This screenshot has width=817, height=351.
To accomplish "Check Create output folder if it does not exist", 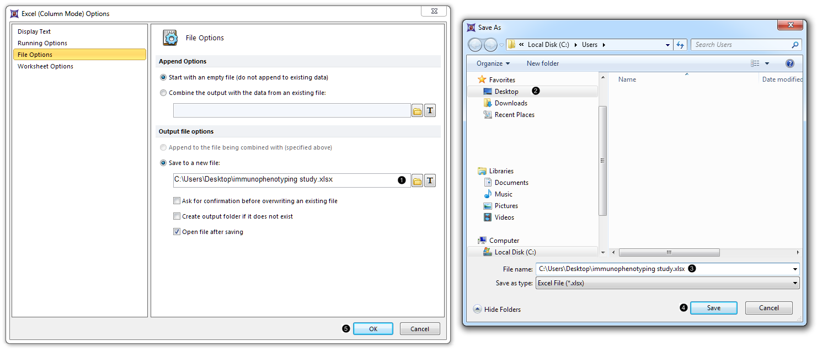I will point(177,216).
